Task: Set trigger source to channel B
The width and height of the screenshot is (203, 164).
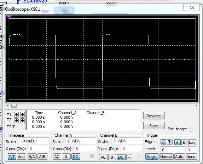Action: click(x=184, y=142)
